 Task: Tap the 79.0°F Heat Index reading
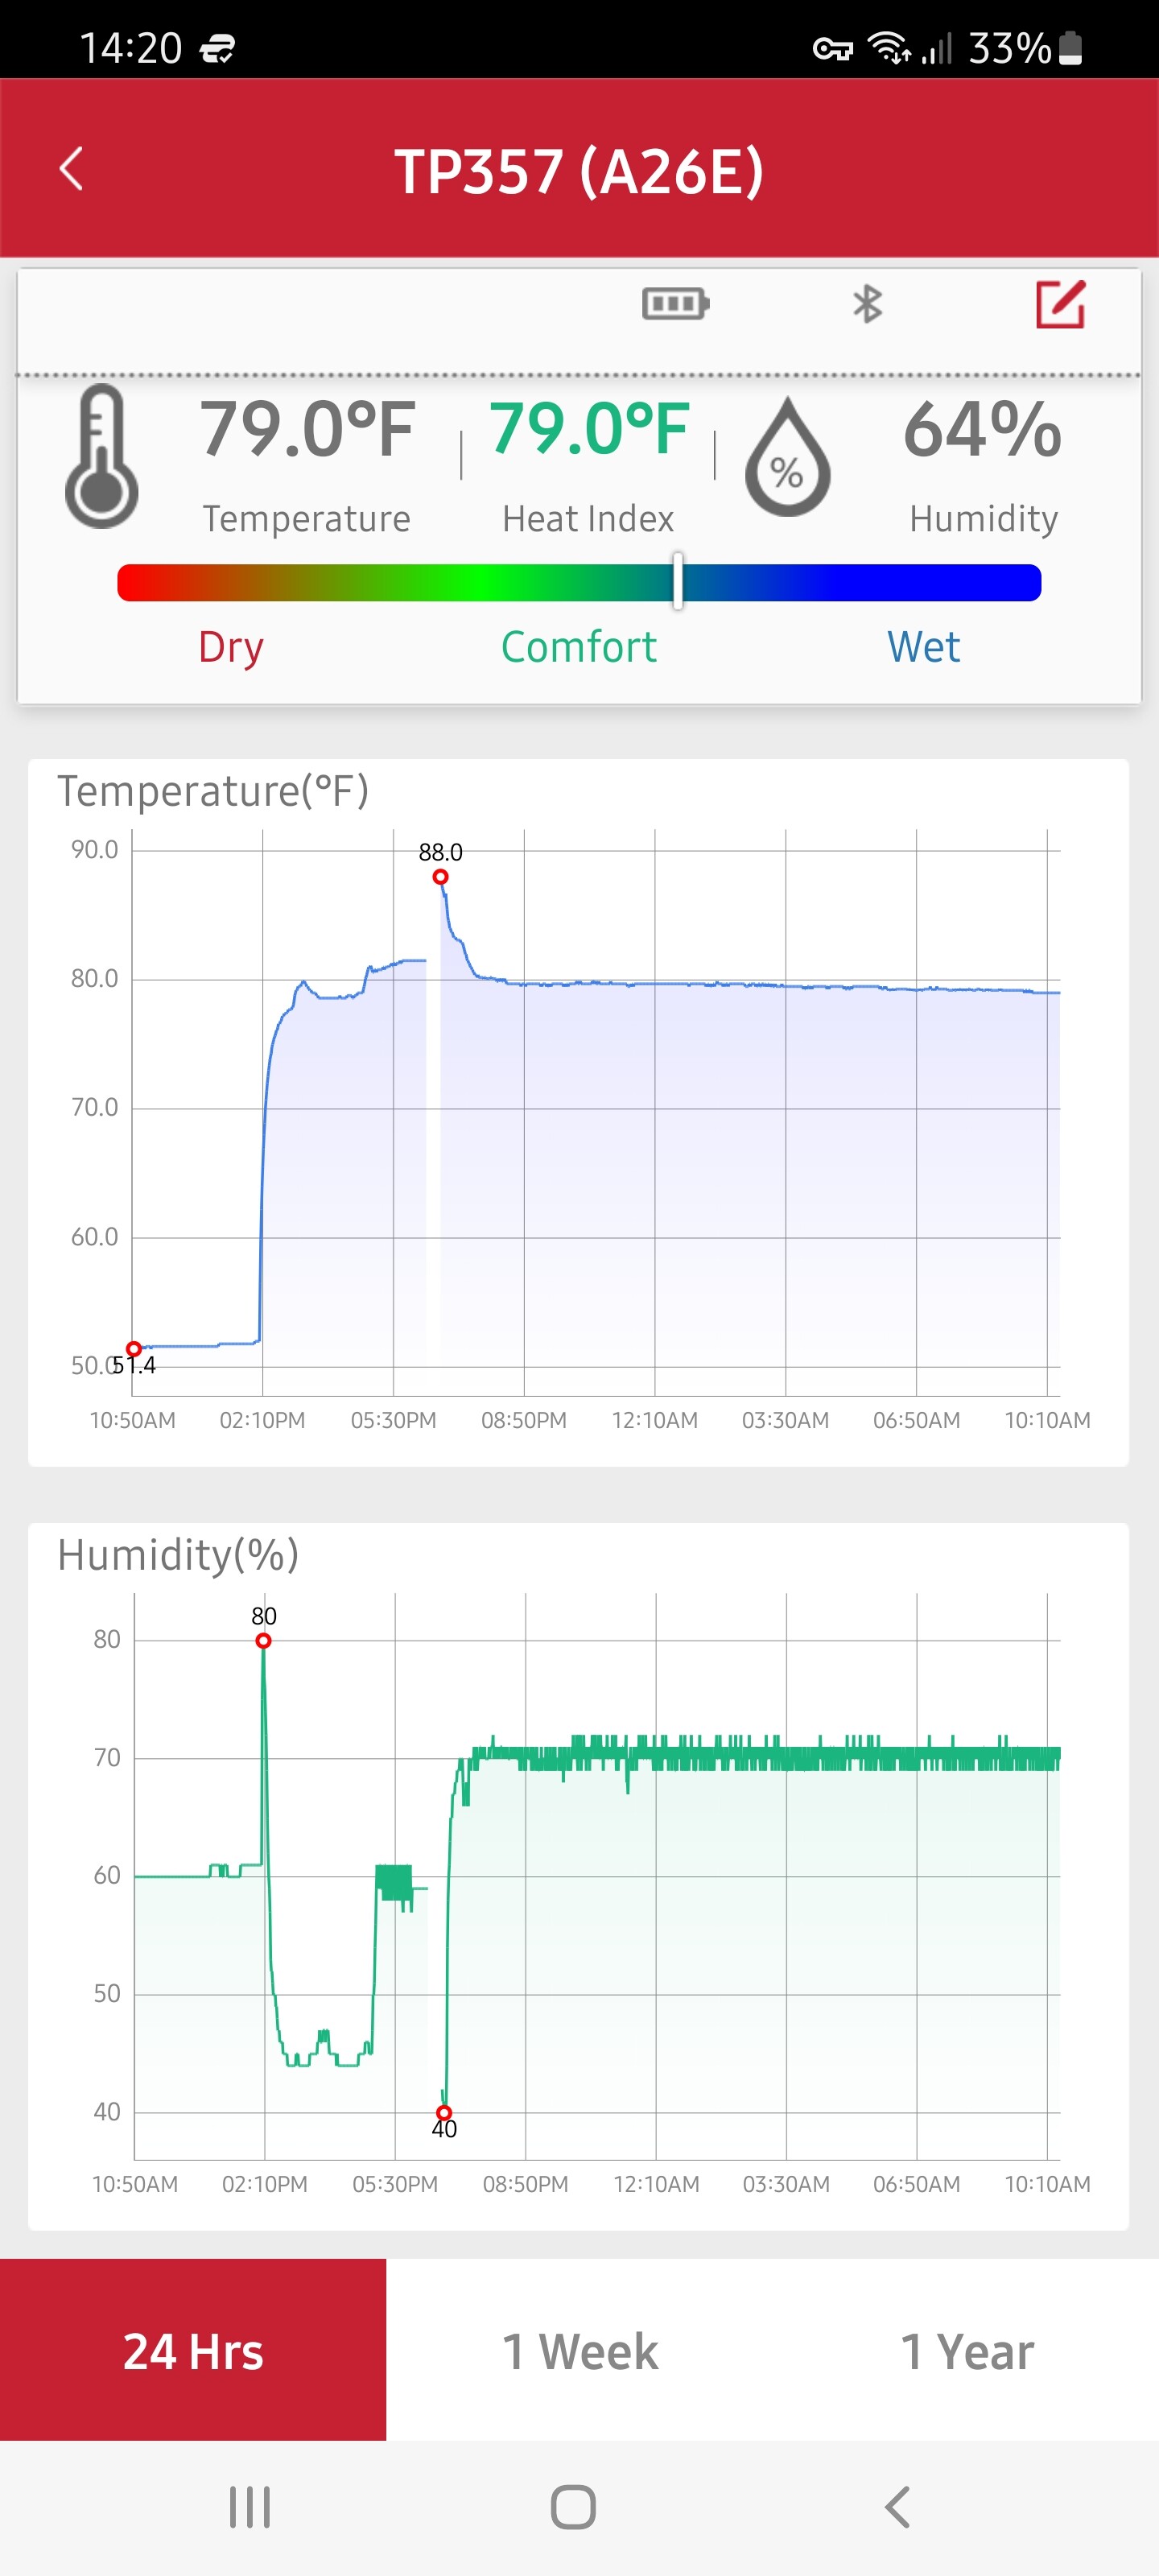(x=588, y=430)
